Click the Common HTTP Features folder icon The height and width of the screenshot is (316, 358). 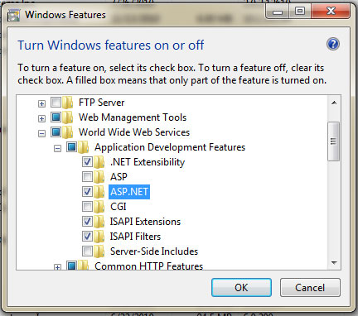pyautogui.click(x=83, y=266)
